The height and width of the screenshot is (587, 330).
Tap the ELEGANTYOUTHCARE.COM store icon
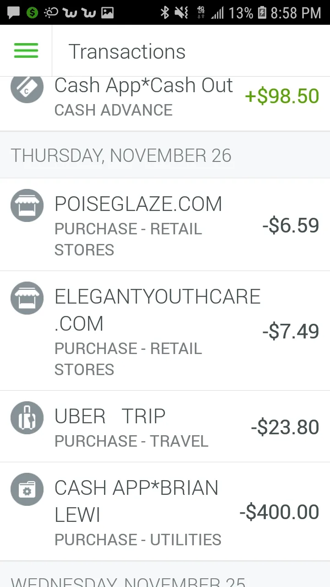pyautogui.click(x=27, y=298)
